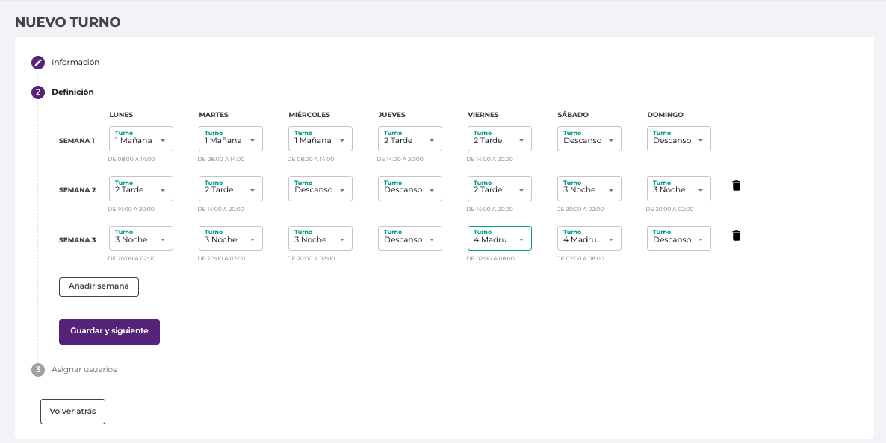The image size is (886, 443).
Task: Open Semana 2 Lunes shift dropdown
Action: [x=141, y=189]
